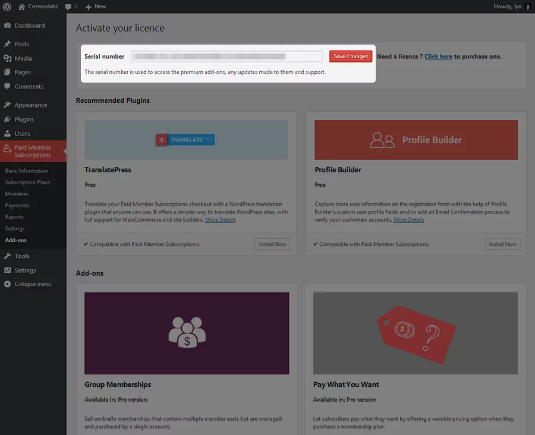
Task: Open Paid Member Subscriptions Settings submenu
Action: tap(14, 229)
